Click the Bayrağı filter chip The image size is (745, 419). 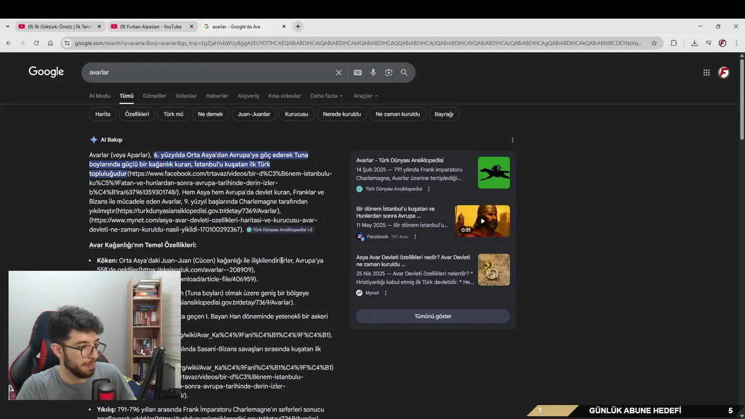[x=444, y=114]
